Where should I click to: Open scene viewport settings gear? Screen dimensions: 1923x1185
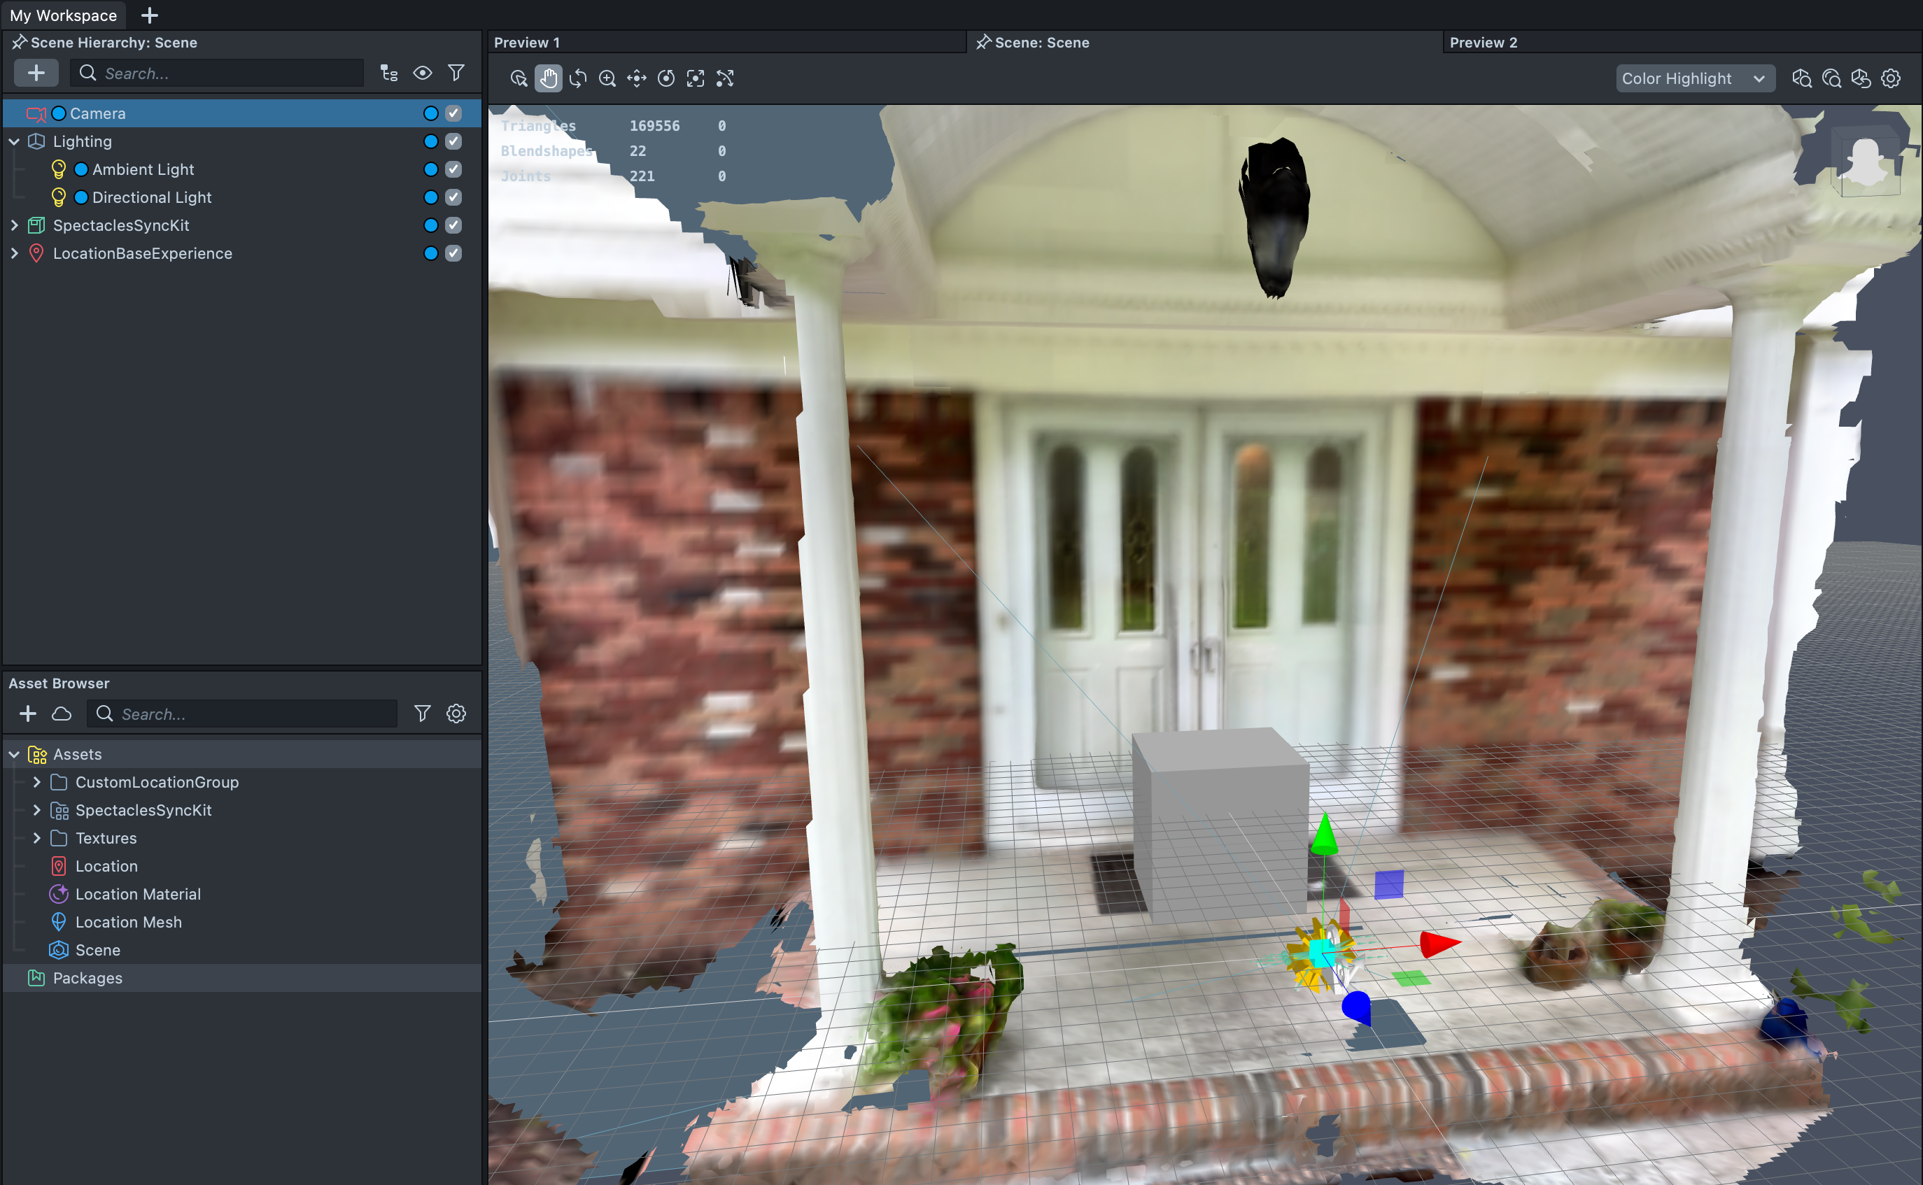click(1891, 78)
